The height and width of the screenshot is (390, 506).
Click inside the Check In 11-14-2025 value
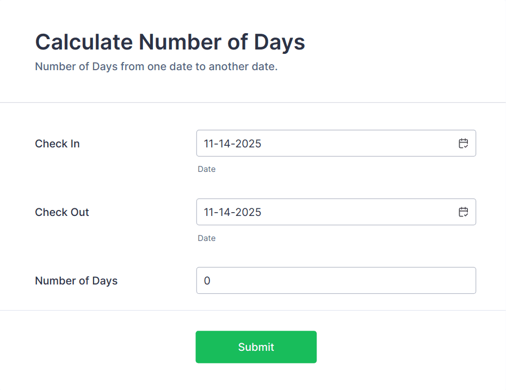click(232, 143)
